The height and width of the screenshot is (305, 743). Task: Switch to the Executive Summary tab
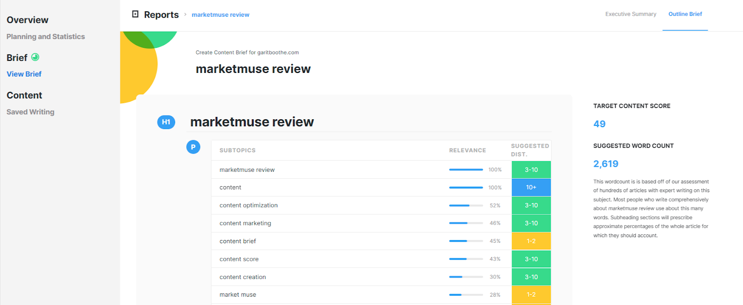631,14
